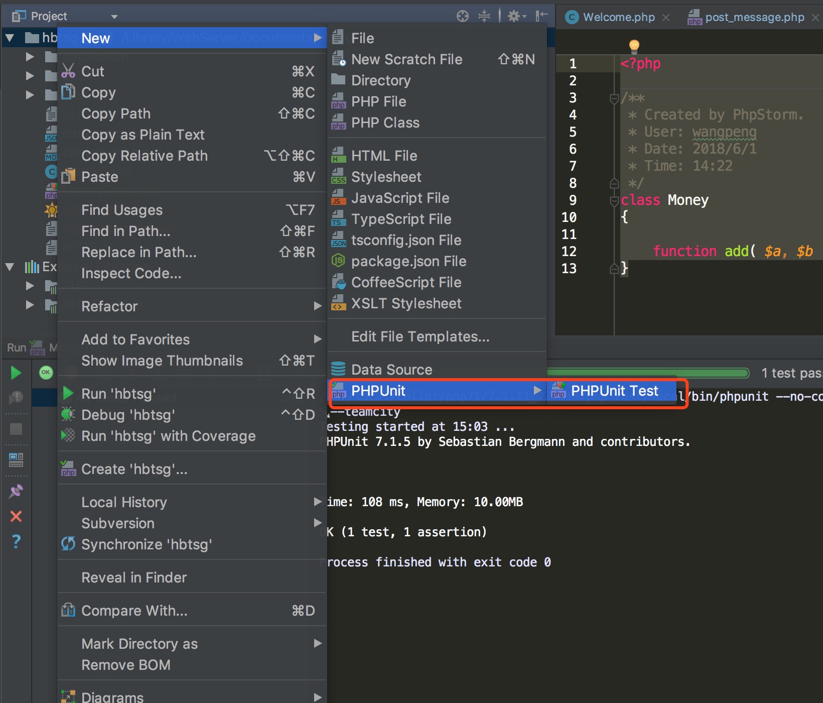Click the fold marker at doc comment start
Viewport: 823px width, 703px height.
point(614,98)
